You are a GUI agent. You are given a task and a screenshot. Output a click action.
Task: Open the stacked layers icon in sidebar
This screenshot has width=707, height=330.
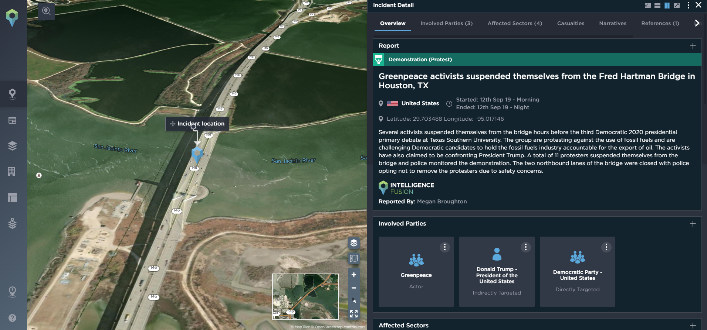click(12, 146)
